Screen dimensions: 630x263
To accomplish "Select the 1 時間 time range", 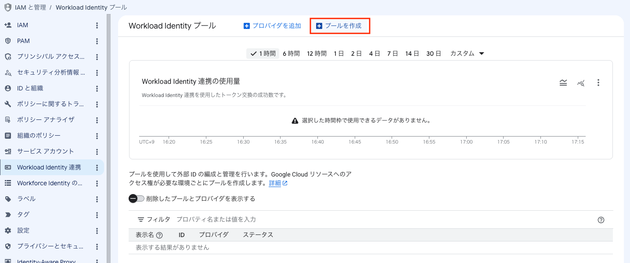I will (x=263, y=54).
